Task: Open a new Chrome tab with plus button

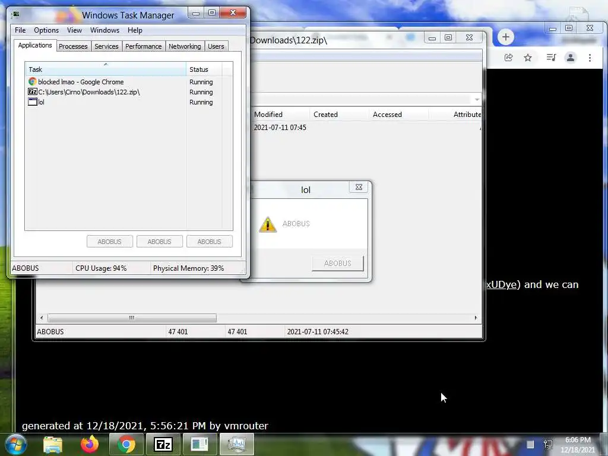Action: pos(506,37)
